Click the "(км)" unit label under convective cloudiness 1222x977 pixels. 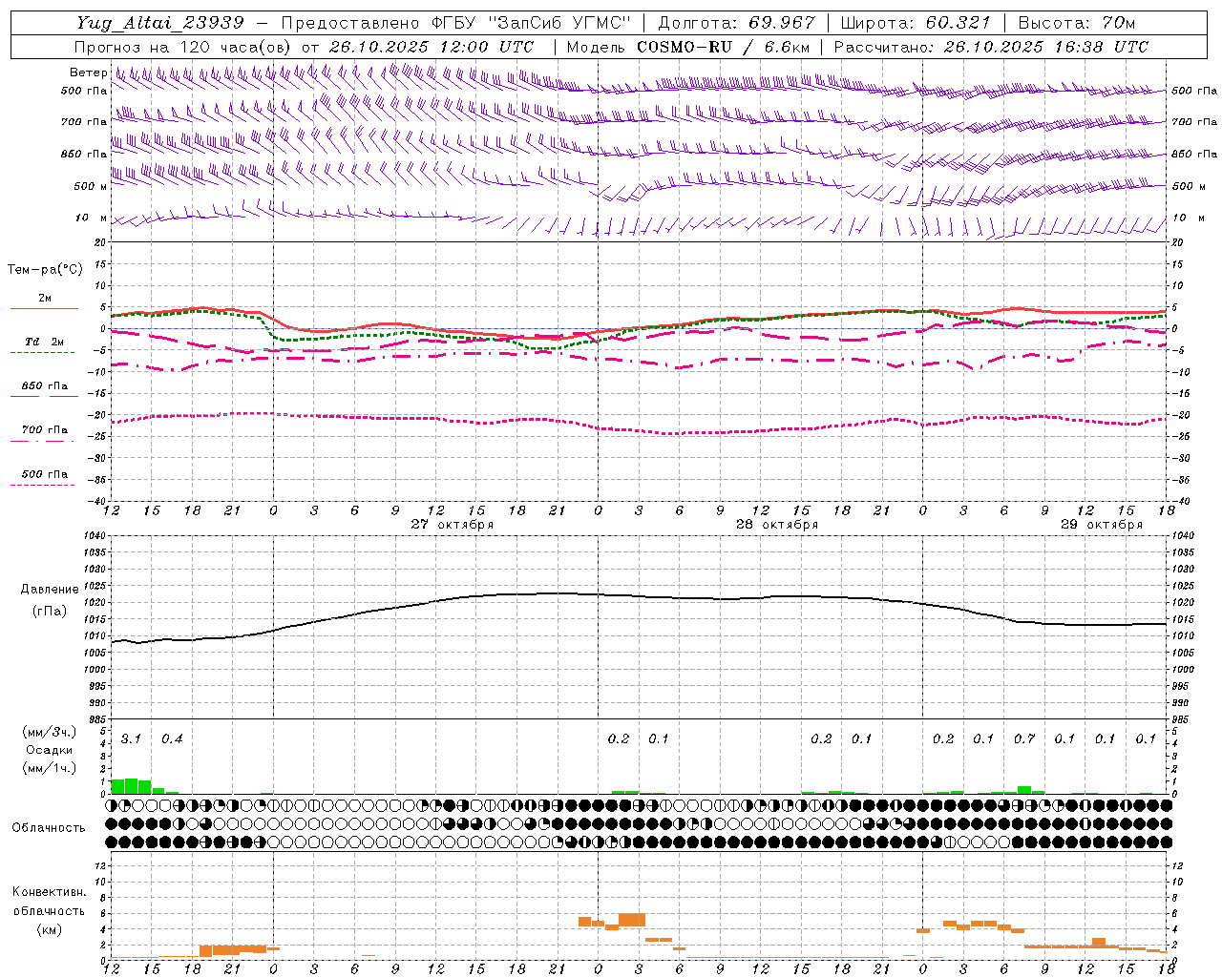pos(49,929)
